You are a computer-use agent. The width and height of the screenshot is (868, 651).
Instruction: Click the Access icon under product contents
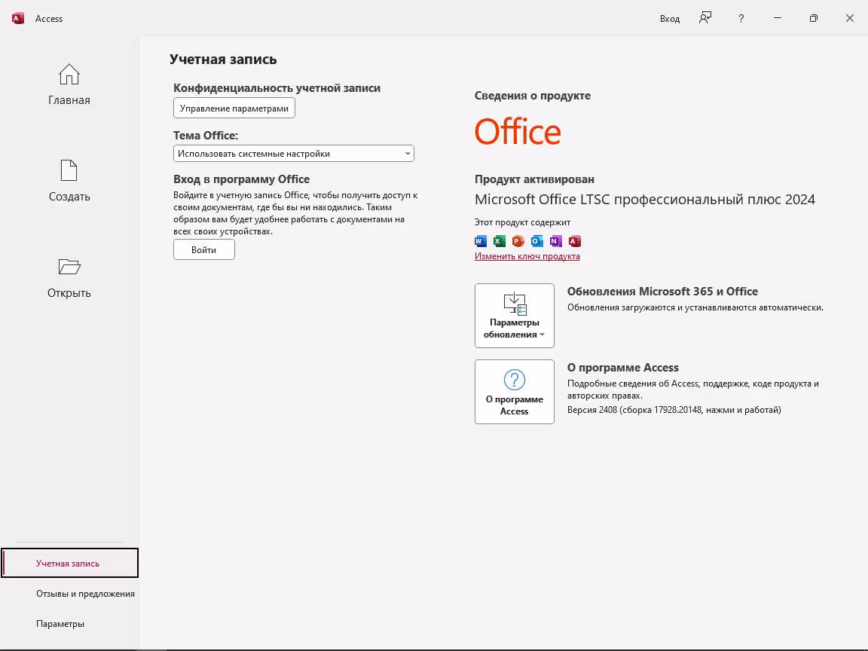(575, 241)
